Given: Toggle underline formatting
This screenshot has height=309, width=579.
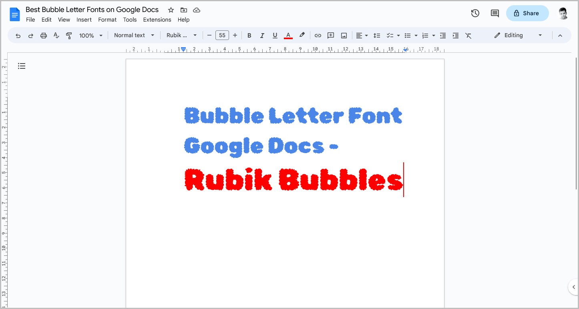Looking at the screenshot, I should 275,36.
